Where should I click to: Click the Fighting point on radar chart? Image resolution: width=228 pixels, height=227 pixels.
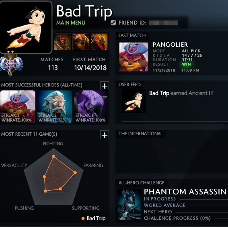(53, 156)
